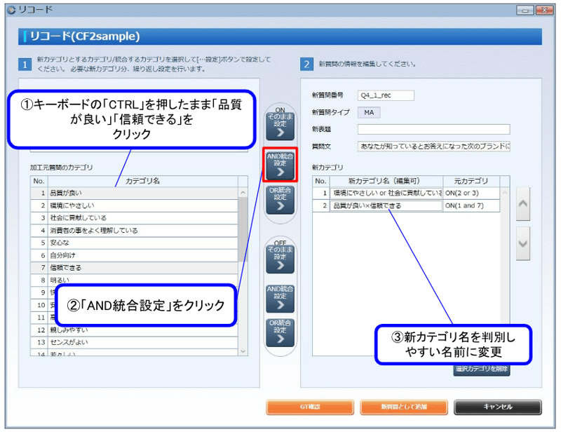The height and width of the screenshot is (434, 561).
Task: Edit the 品質が良い×信頼できる category name
Action: pyautogui.click(x=386, y=205)
